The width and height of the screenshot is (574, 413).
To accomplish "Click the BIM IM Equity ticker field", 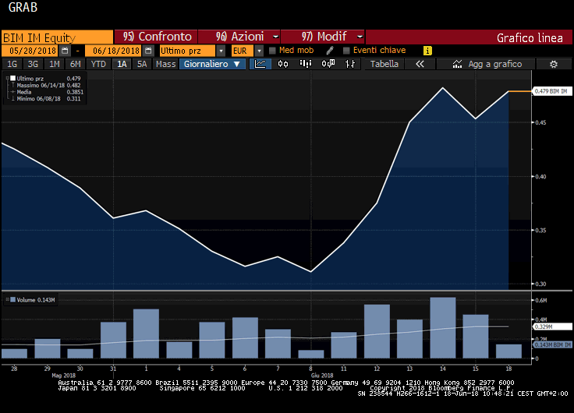I will [56, 37].
